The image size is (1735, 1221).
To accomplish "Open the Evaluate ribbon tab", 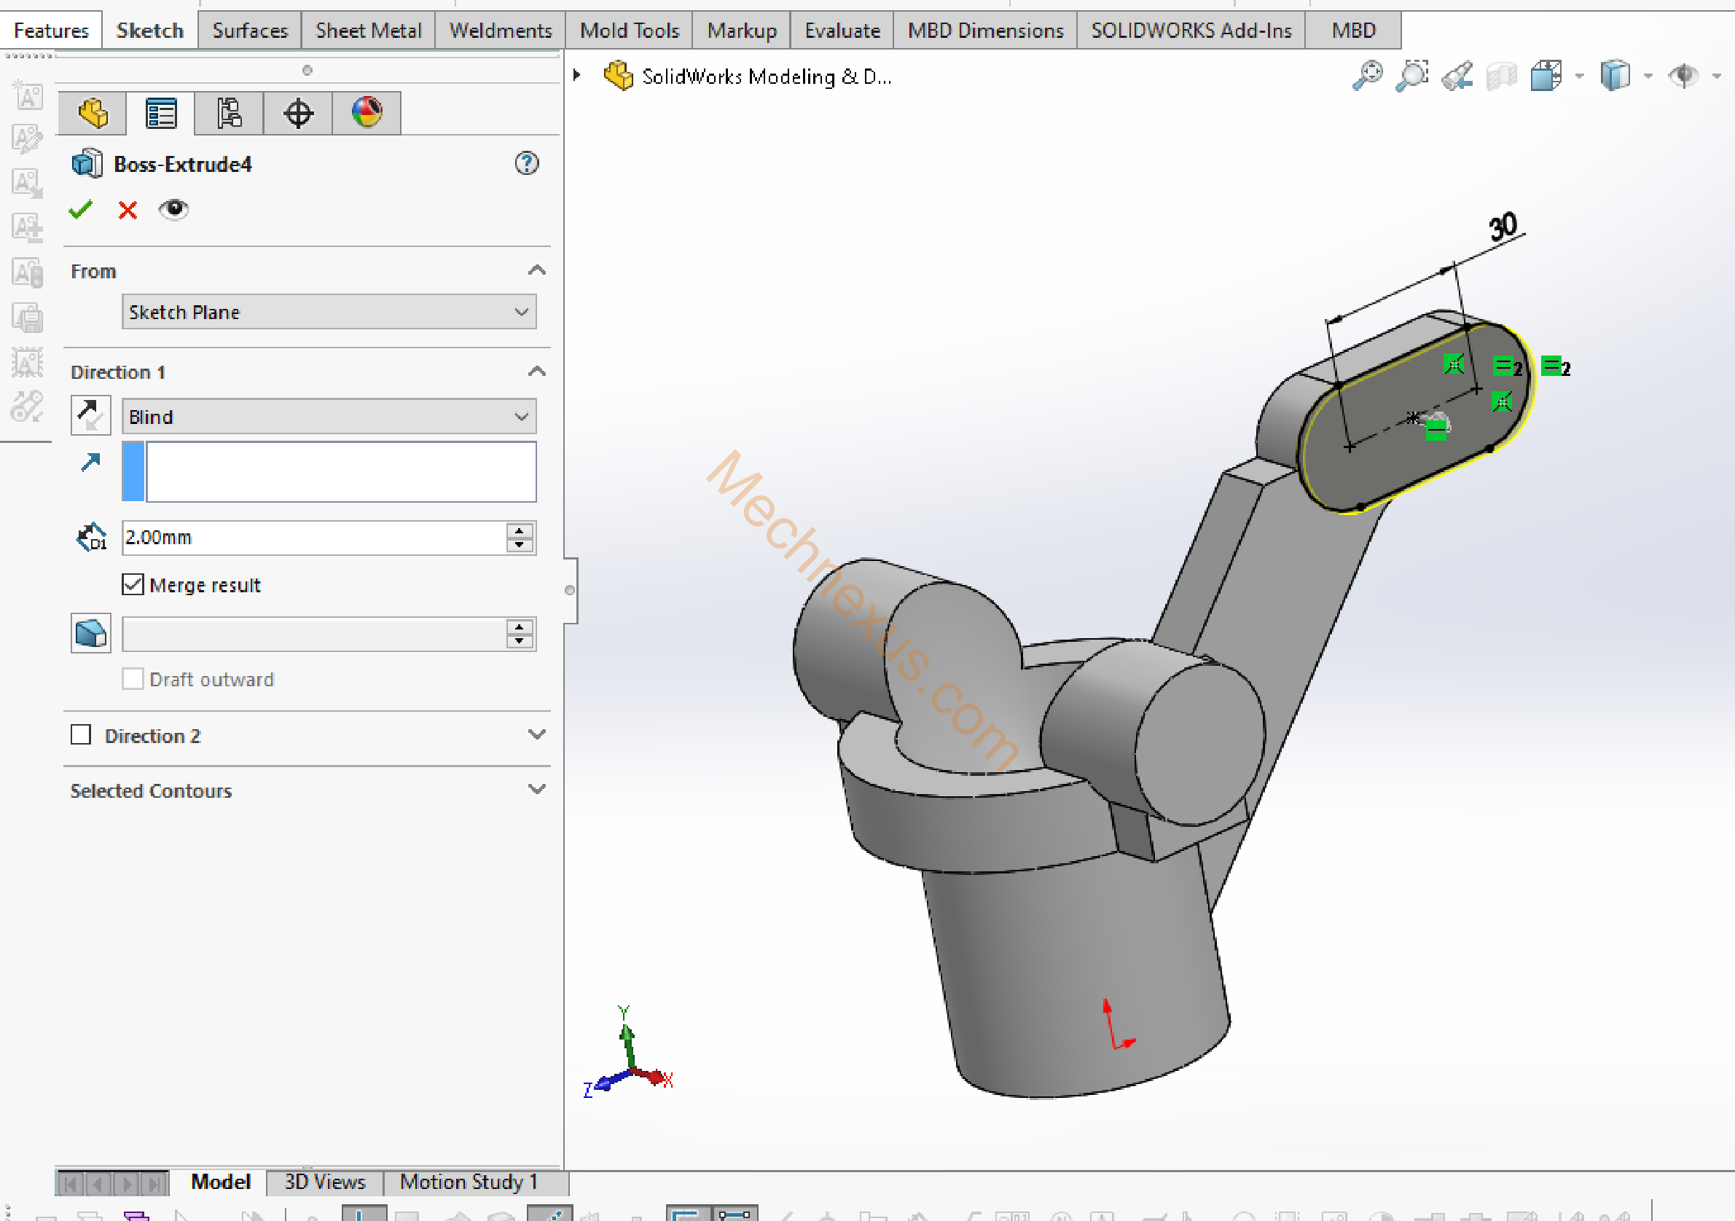I will pyautogui.click(x=842, y=31).
